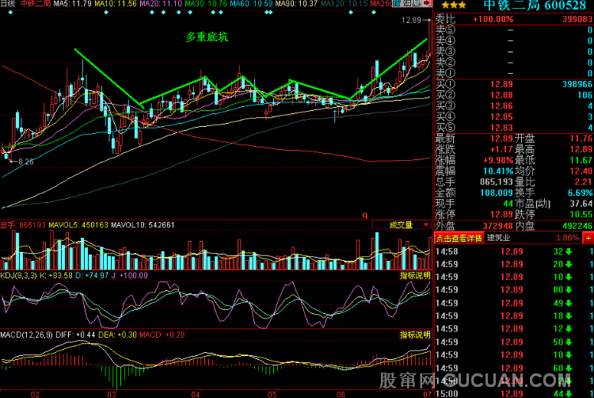
Task: Click the 买② 12.88 bid row
Action: point(514,95)
